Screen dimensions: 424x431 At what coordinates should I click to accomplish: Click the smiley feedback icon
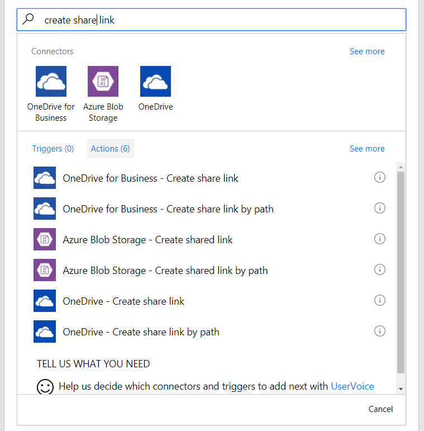(x=45, y=387)
